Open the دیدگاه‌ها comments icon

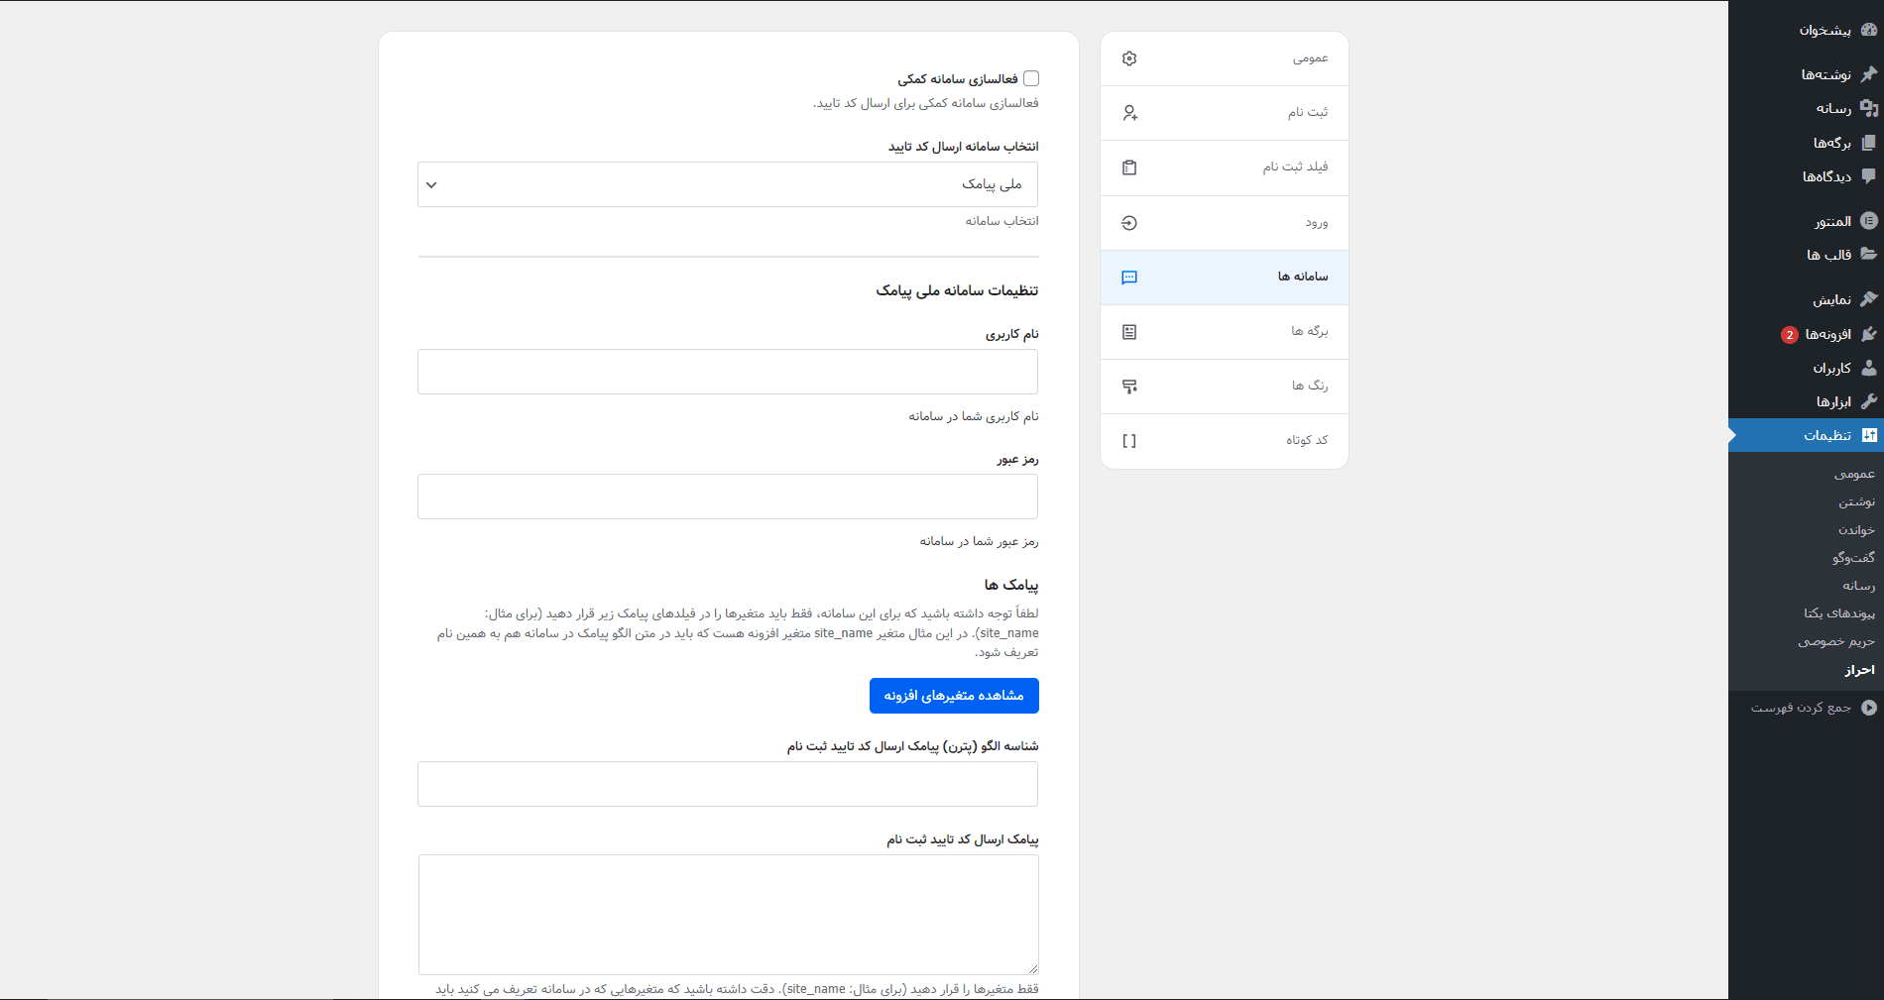coord(1869,176)
